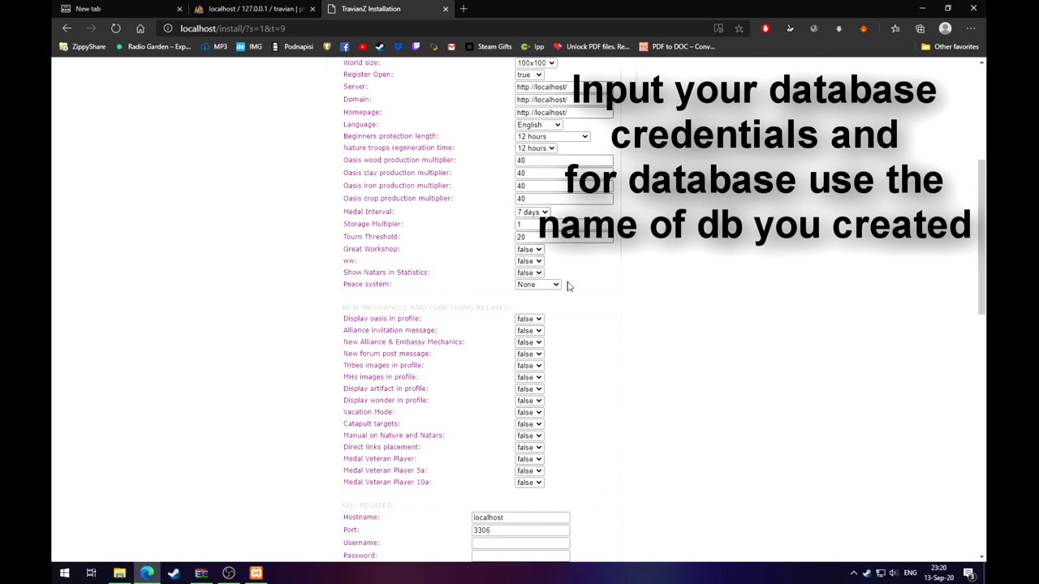
Task: Click the Port input field
Action: tap(520, 530)
